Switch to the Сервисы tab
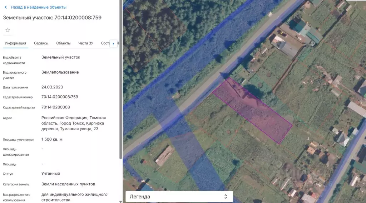The height and width of the screenshot is (203, 366). [41, 43]
